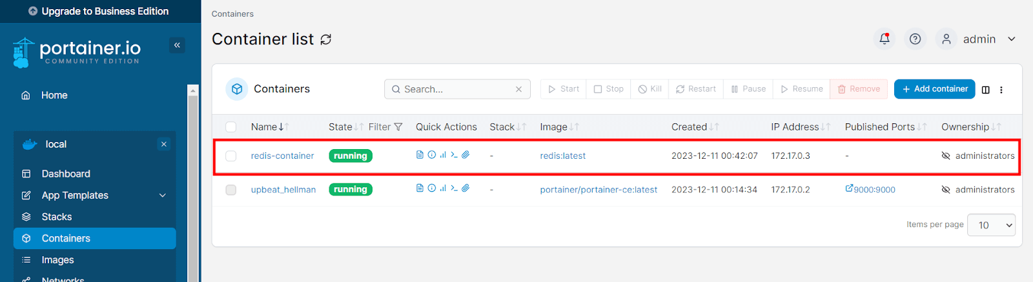Refresh the container list

(x=326, y=39)
